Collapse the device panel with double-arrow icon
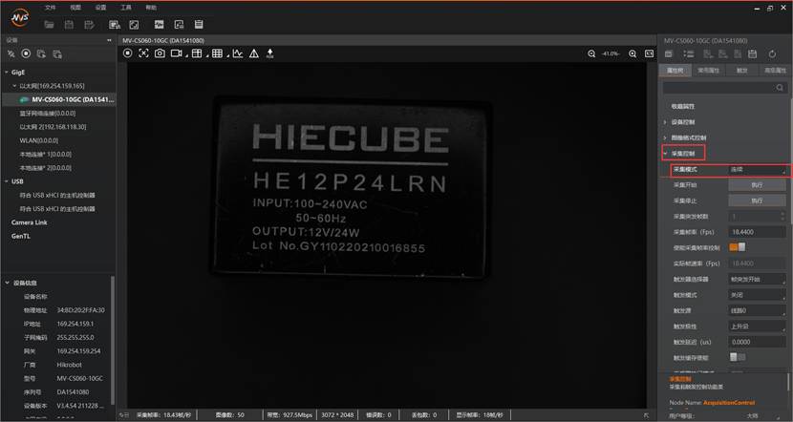The width and height of the screenshot is (793, 422). [109, 40]
